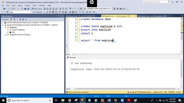Screen dimensions: 184x103
Task: Open the Messages pane zoom 156 % dropdown
Action: click(73, 89)
